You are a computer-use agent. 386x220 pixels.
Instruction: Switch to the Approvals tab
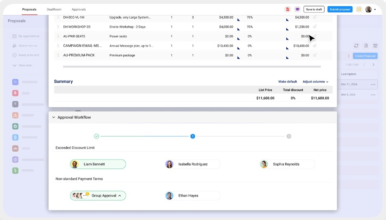(x=78, y=9)
